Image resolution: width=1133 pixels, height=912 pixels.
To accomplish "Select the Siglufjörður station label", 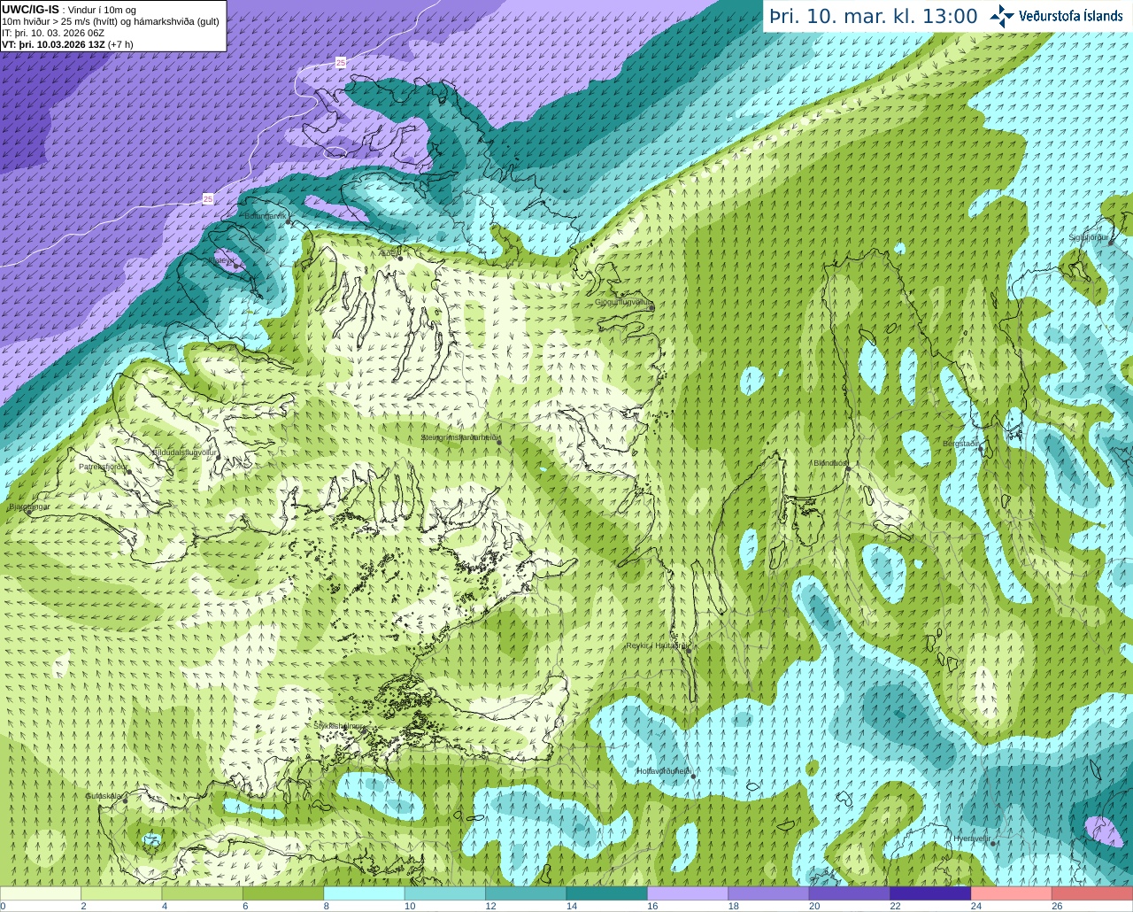I will (1089, 237).
